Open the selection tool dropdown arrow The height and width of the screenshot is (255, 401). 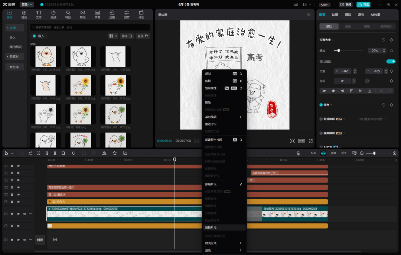[x=12, y=153]
